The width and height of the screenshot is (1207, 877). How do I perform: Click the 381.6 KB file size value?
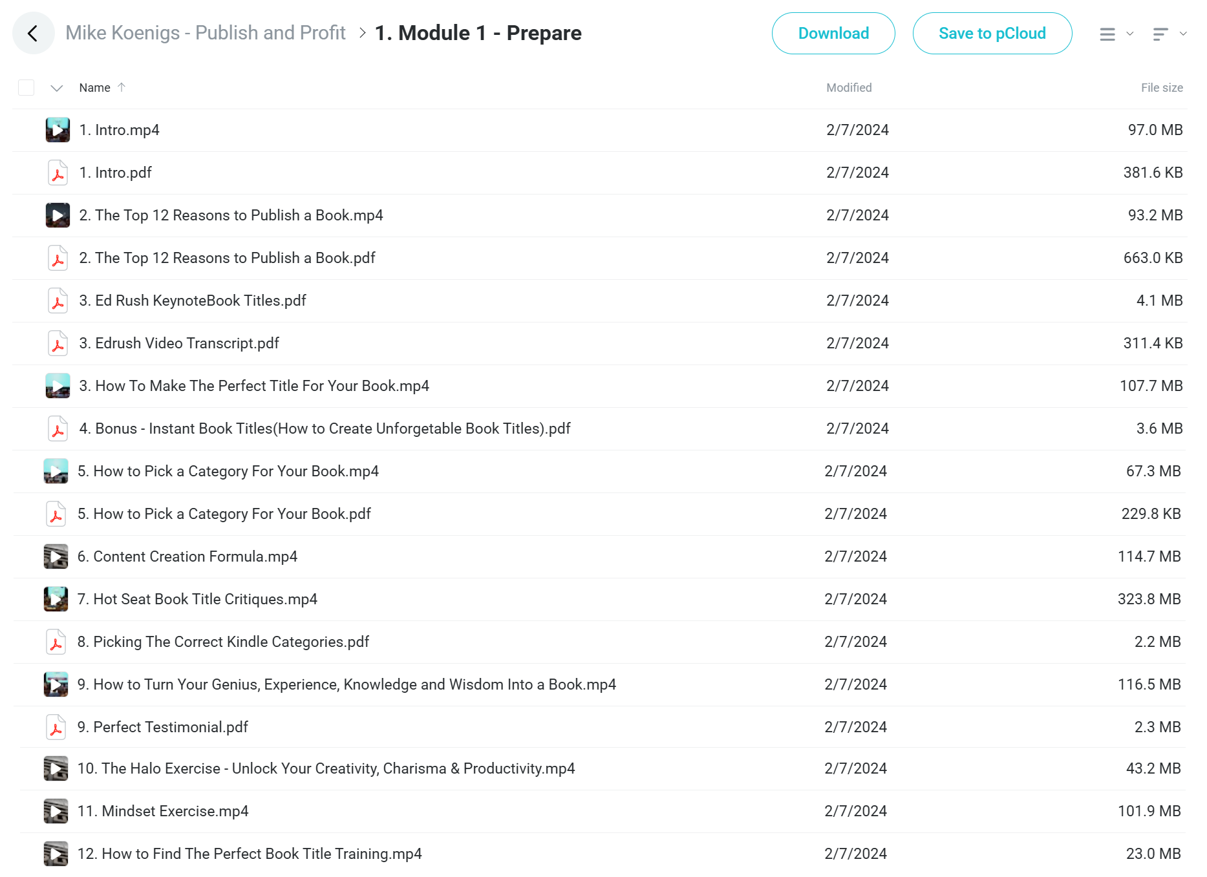click(x=1153, y=173)
